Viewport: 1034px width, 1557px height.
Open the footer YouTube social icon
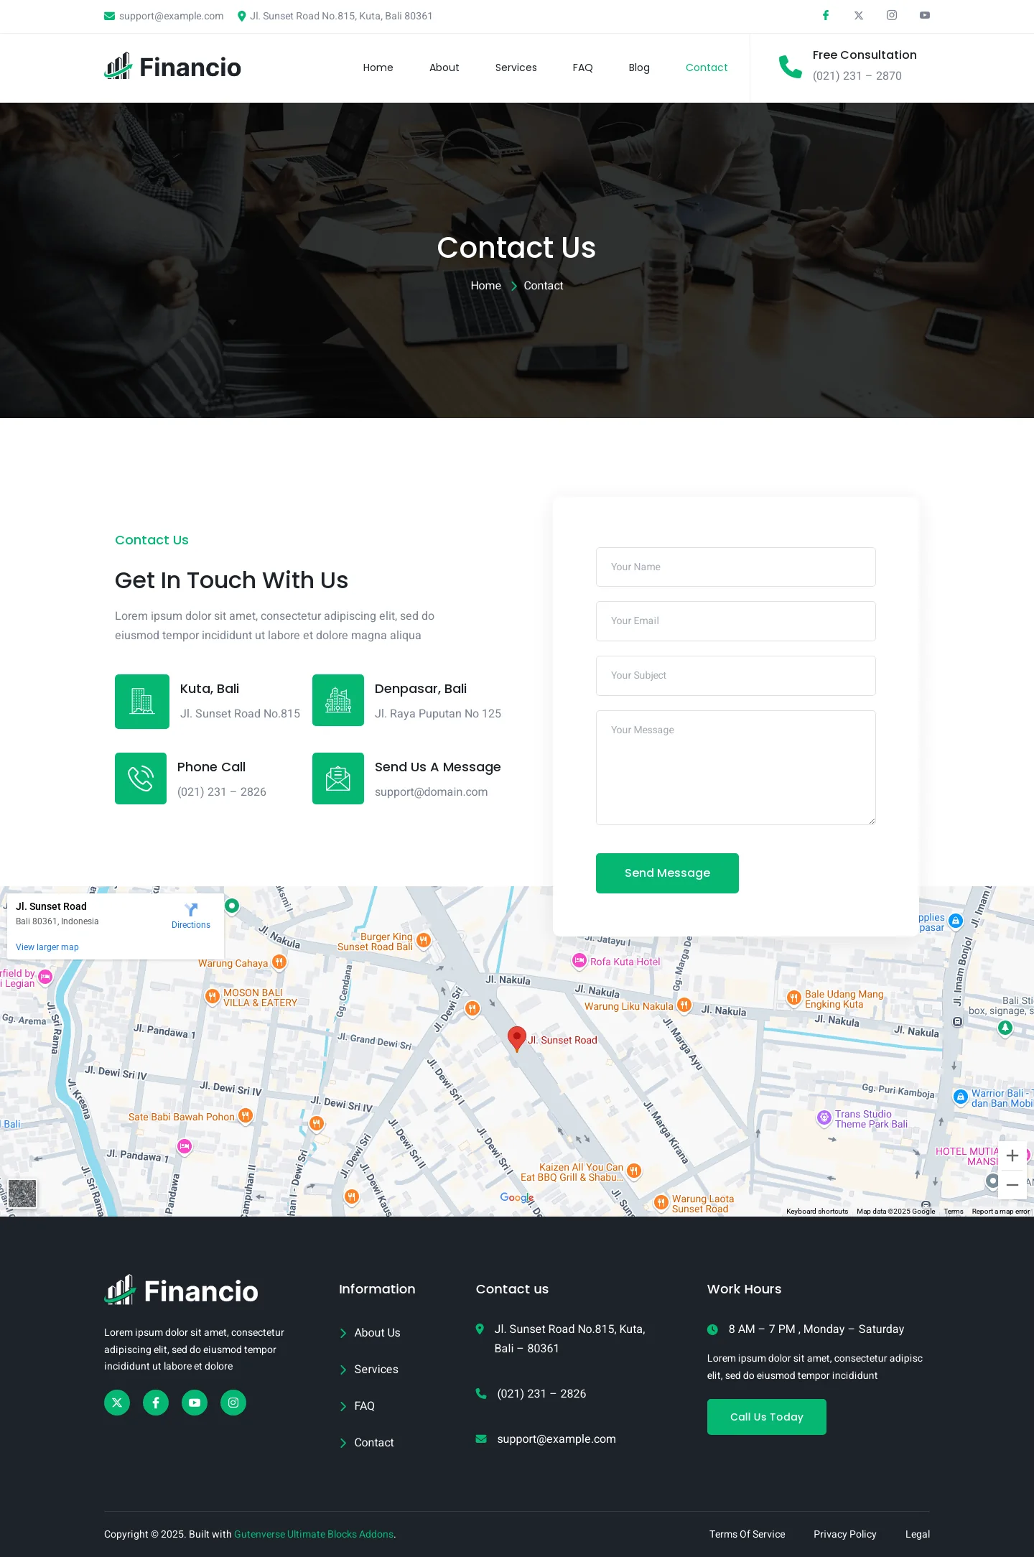pyautogui.click(x=195, y=1403)
